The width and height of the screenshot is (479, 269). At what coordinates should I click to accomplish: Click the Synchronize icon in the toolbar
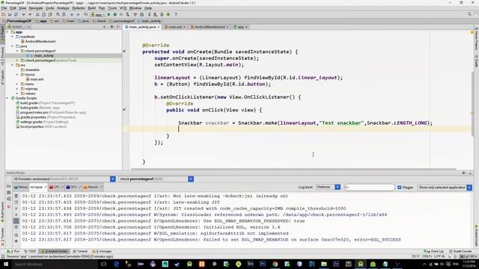point(16,14)
